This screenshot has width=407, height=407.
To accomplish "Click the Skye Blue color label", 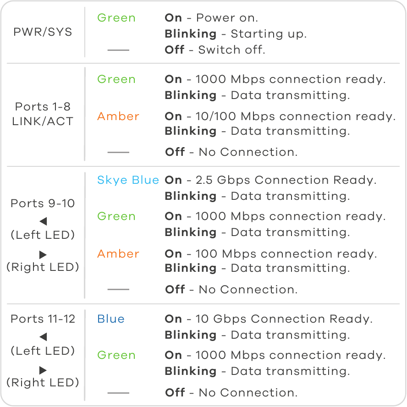I will click(x=128, y=180).
